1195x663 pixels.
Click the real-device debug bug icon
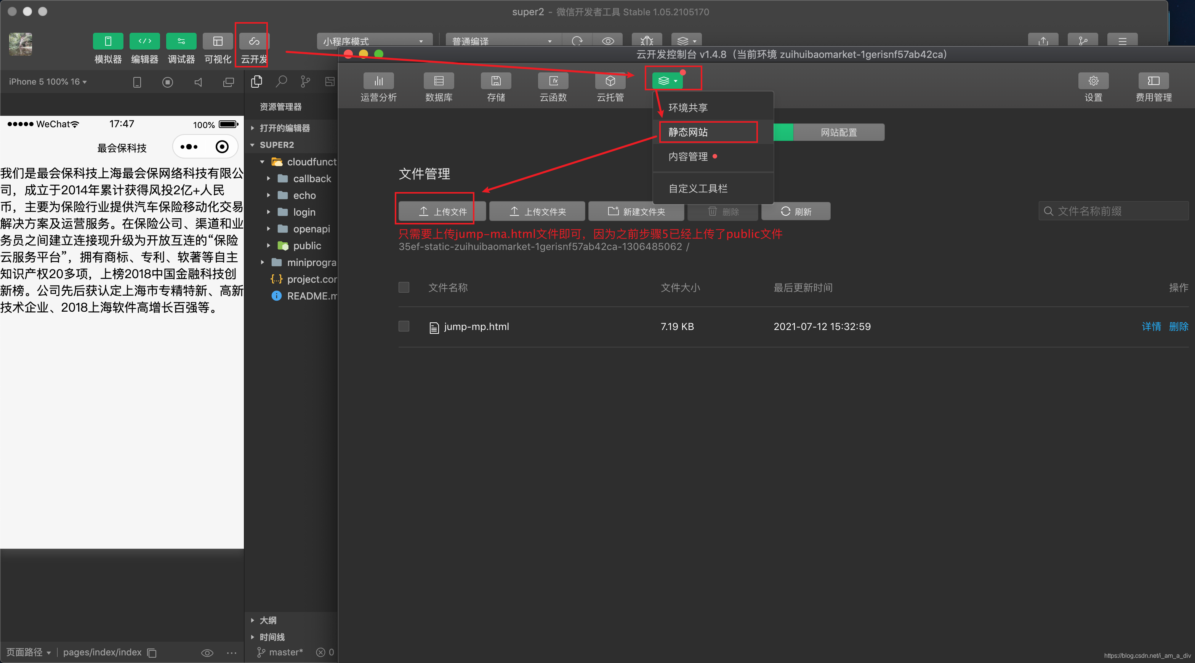click(647, 41)
